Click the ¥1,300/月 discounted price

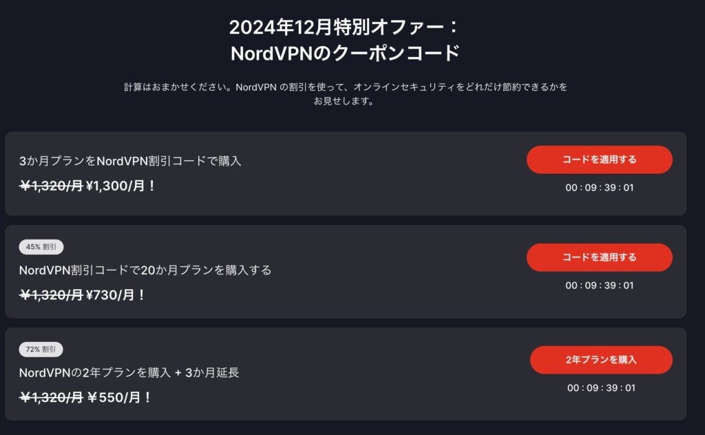coord(120,185)
